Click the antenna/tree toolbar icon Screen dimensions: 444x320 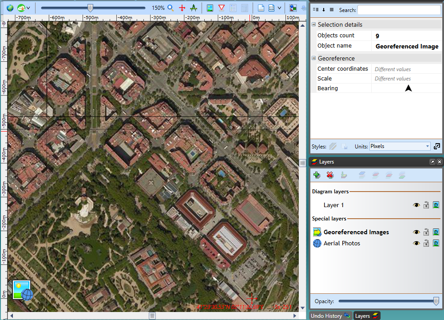pyautogui.click(x=194, y=8)
